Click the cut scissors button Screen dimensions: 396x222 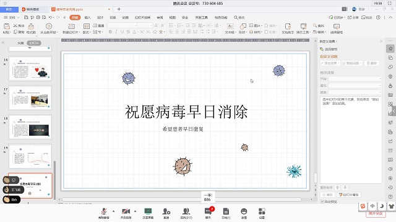(19, 26)
